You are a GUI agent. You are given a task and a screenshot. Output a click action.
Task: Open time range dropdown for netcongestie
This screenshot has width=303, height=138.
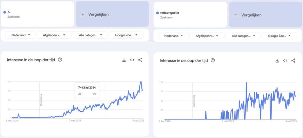pyautogui.click(x=207, y=36)
